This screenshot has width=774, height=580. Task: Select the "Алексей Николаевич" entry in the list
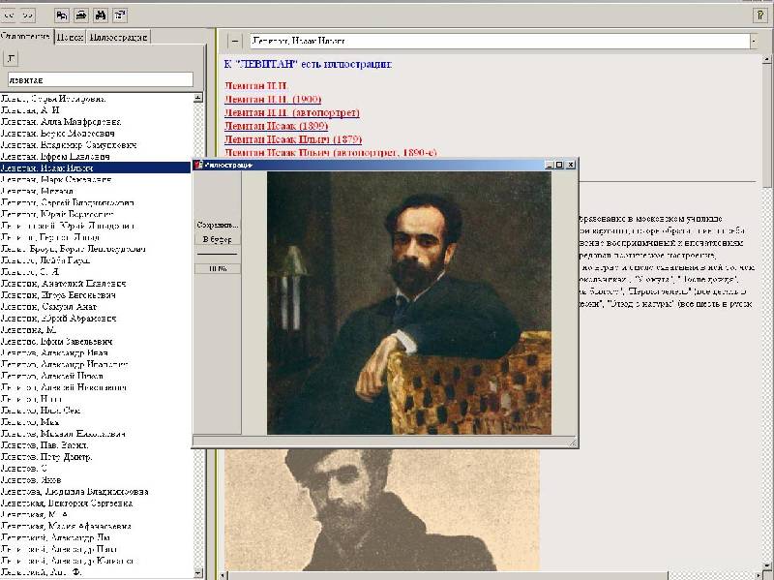(x=64, y=387)
